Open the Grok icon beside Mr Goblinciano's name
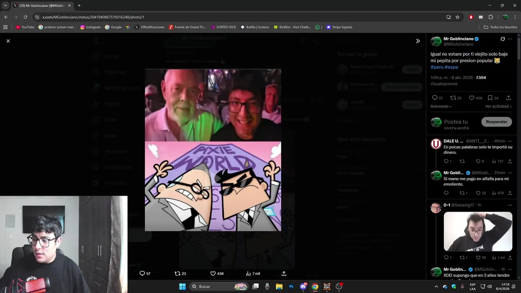 click(503, 39)
